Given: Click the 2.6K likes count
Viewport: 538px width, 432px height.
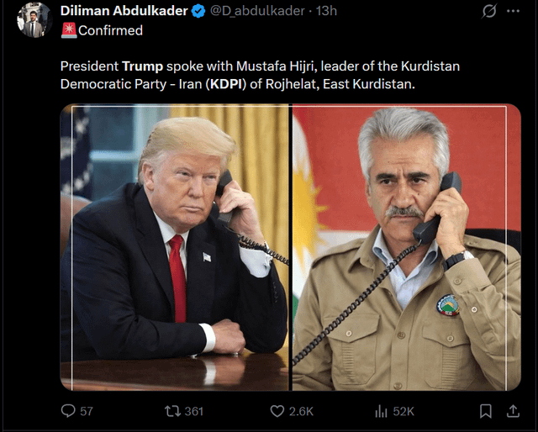Looking at the screenshot, I should tap(301, 411).
